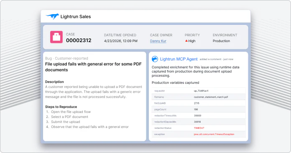The image size is (291, 153).
Task: Click the java.util.concurrent.TimeoutException value
Action: pyautogui.click(x=214, y=134)
